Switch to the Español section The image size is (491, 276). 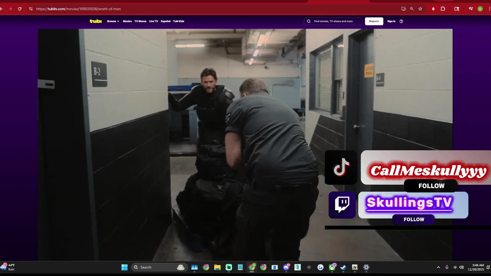coord(166,21)
